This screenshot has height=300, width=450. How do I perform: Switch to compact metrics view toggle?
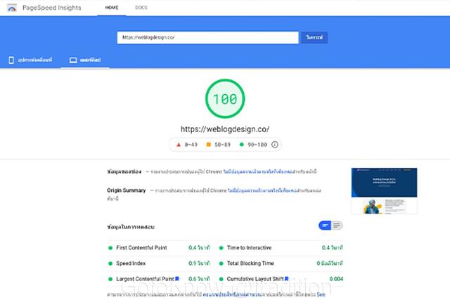[x=325, y=226]
